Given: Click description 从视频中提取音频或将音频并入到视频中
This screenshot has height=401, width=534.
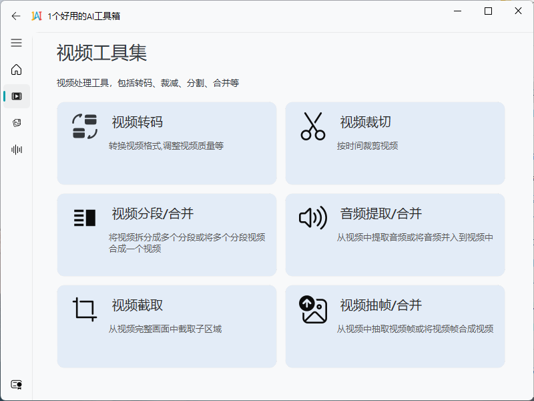Looking at the screenshot, I should click(415, 237).
